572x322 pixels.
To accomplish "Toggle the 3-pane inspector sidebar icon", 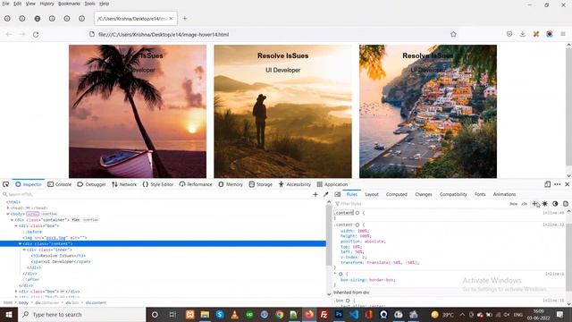I will [x=338, y=194].
